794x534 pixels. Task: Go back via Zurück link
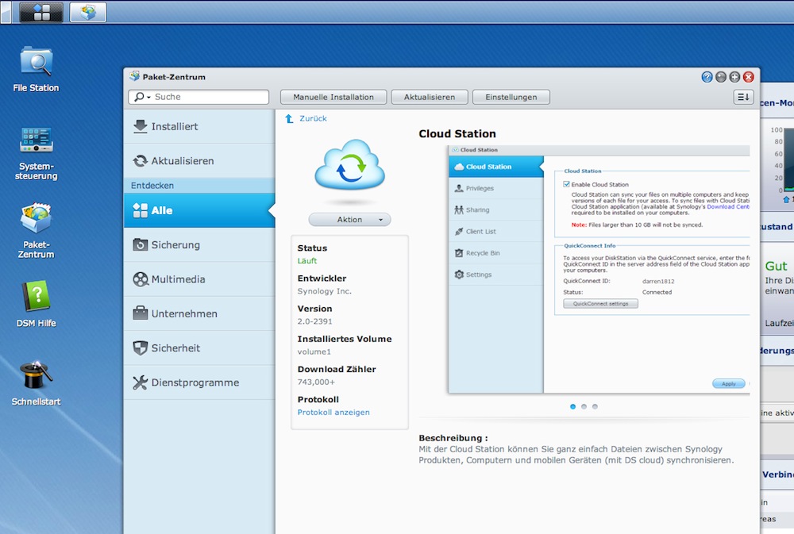(x=313, y=118)
